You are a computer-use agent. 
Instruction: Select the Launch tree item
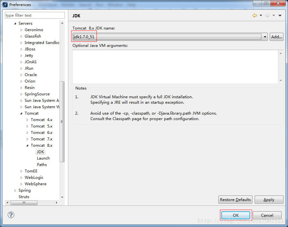[x=43, y=158]
